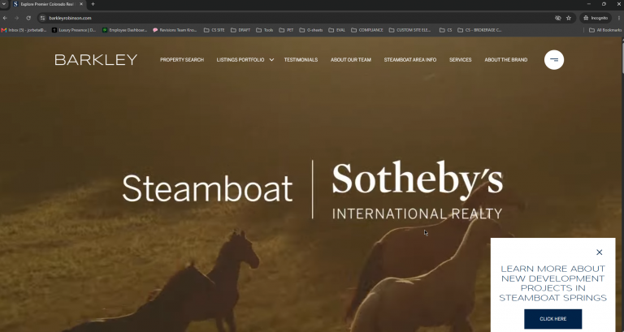The height and width of the screenshot is (332, 624).
Task: Go to Testimonials page
Action: click(301, 59)
